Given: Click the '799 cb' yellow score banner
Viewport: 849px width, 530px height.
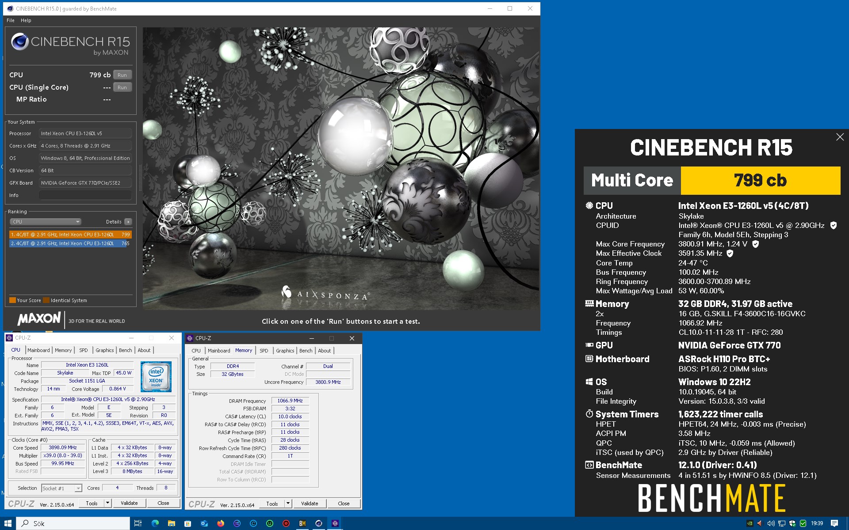Looking at the screenshot, I should pos(760,180).
